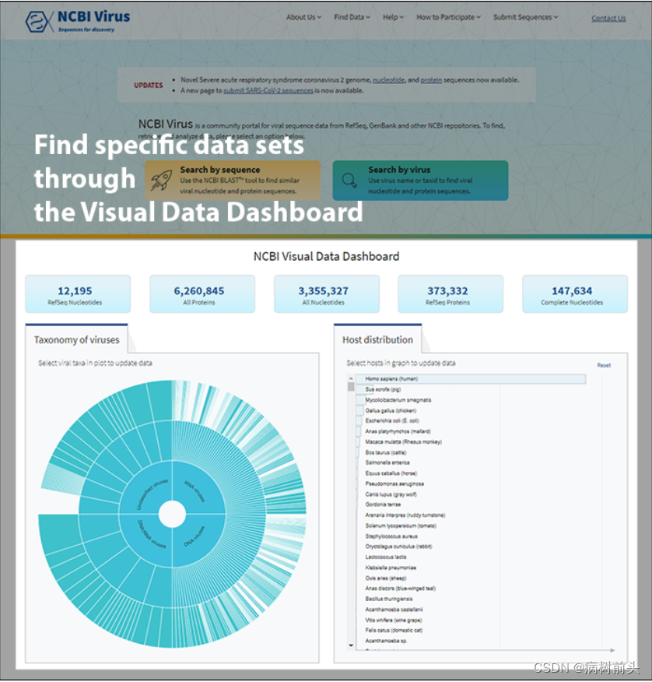Select Mycolicibacterium smegmatis host row
Image resolution: width=652 pixels, height=682 pixels.
pos(398,399)
